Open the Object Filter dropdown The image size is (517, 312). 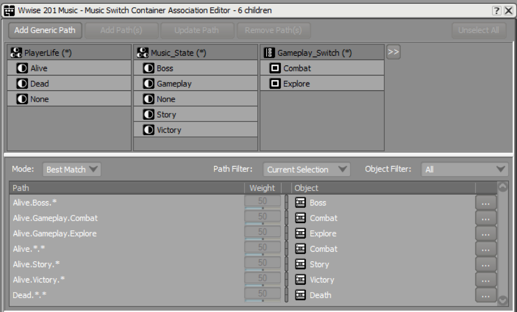[x=464, y=170]
